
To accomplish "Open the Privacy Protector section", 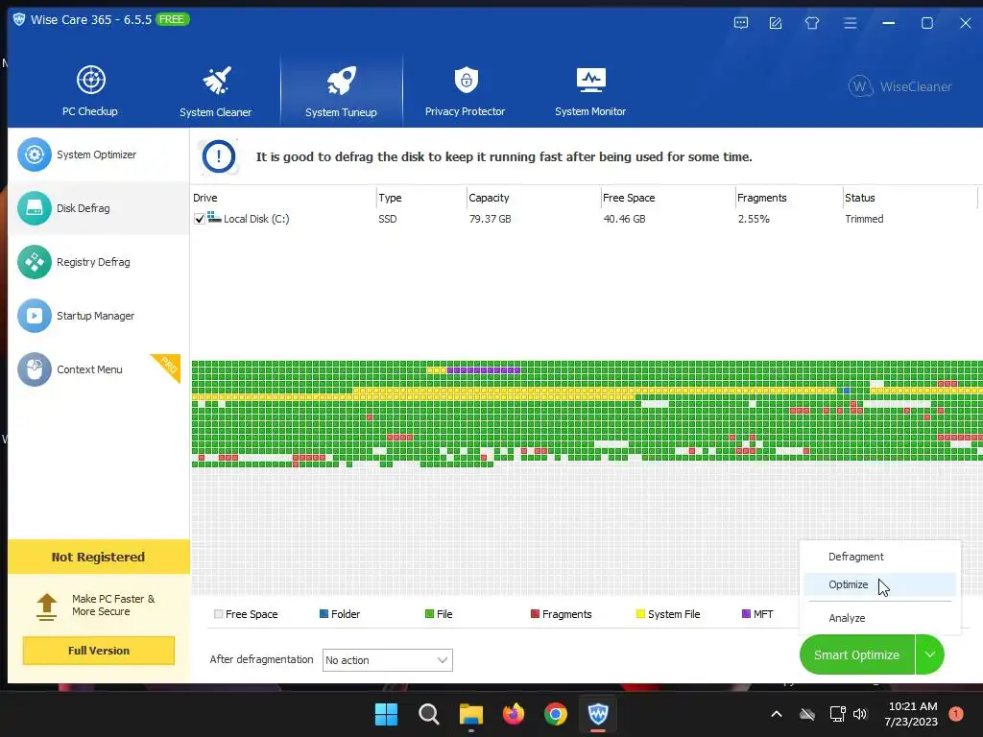I will [x=466, y=91].
